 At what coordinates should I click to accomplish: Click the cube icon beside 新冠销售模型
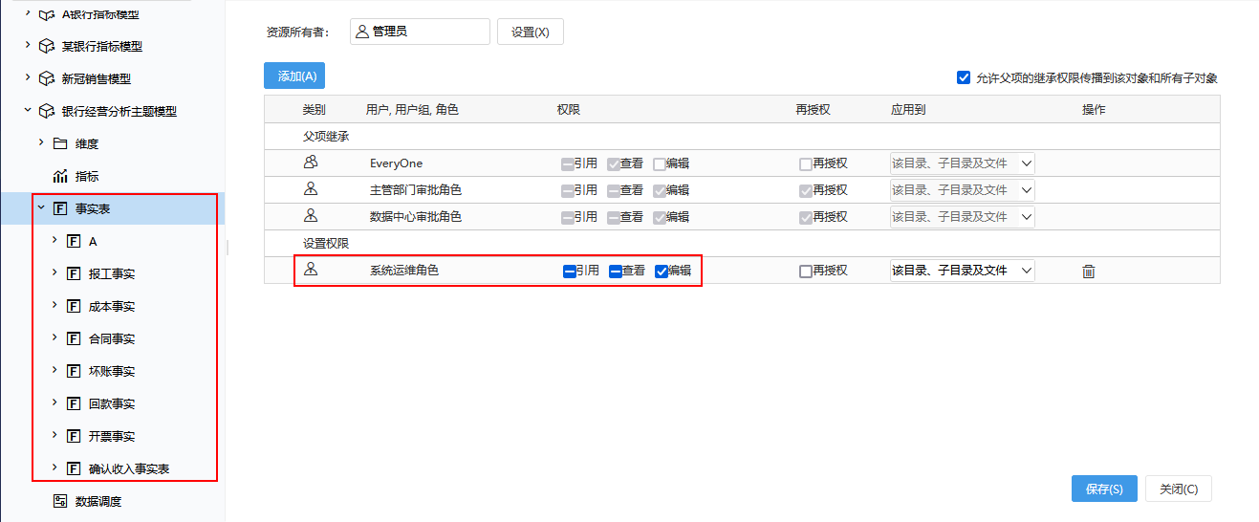[x=46, y=78]
